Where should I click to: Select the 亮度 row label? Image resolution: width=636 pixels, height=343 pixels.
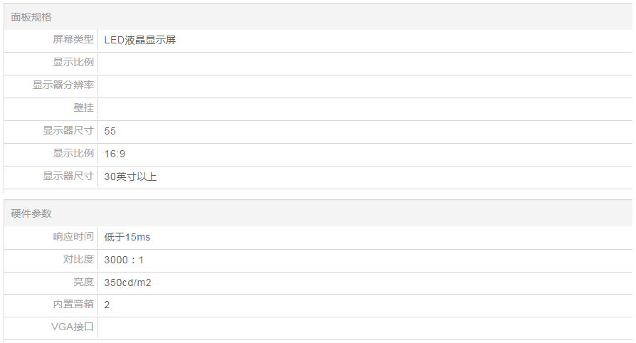coord(83,283)
